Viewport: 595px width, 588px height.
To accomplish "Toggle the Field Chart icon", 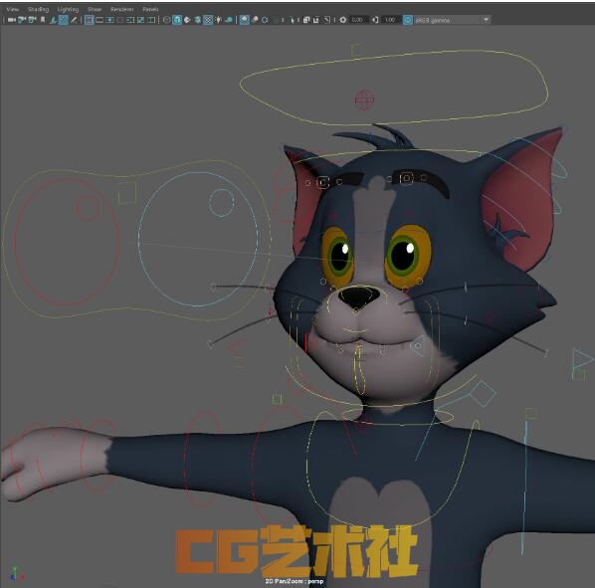I will [130, 20].
